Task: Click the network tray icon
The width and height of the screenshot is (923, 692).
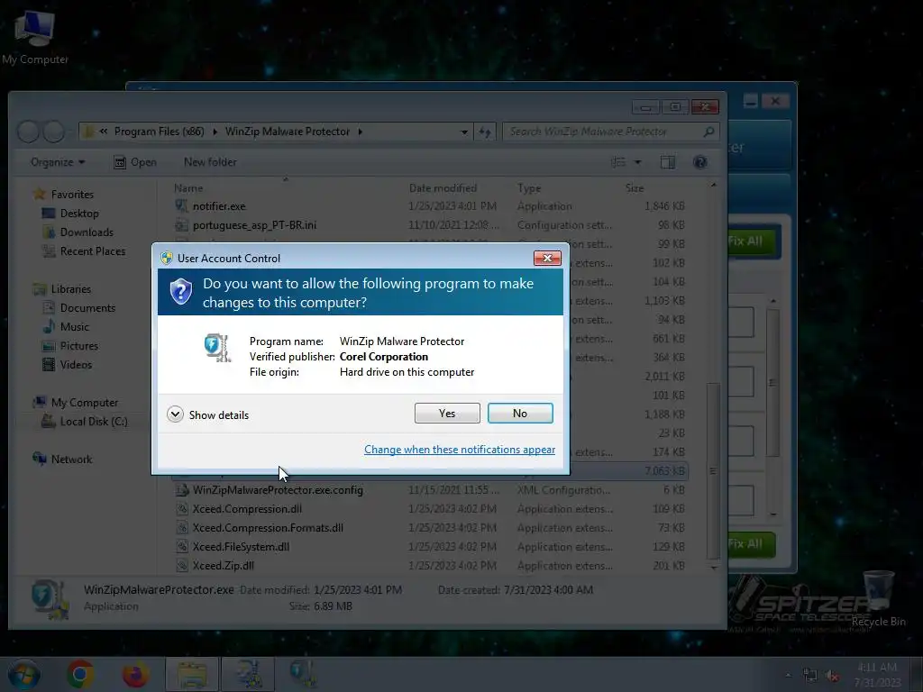Action: click(810, 676)
